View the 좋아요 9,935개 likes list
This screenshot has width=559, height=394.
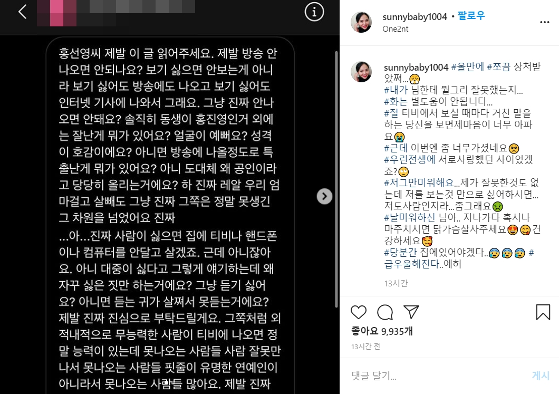(382, 331)
